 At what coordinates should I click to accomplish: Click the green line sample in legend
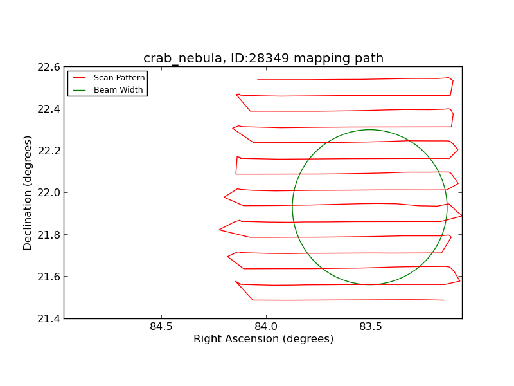click(79, 90)
